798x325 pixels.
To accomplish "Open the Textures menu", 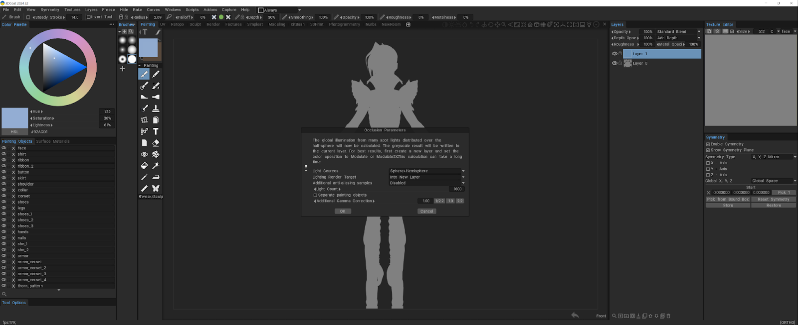I will pos(72,9).
